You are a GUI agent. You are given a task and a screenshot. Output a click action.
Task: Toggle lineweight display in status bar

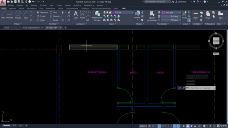tap(184, 126)
